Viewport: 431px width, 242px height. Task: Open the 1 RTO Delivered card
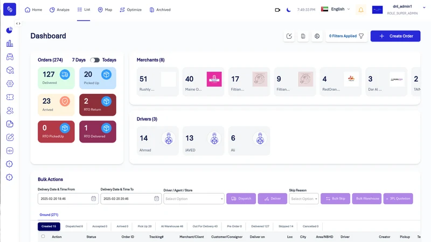[x=98, y=132]
